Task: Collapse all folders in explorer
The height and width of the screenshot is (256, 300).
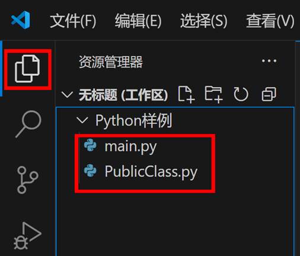Action: pos(269,94)
